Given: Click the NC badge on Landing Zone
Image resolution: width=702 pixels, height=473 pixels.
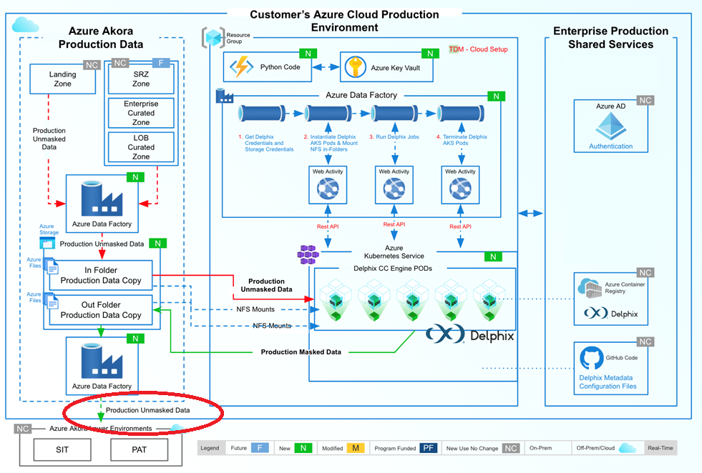Looking at the screenshot, I should (92, 65).
